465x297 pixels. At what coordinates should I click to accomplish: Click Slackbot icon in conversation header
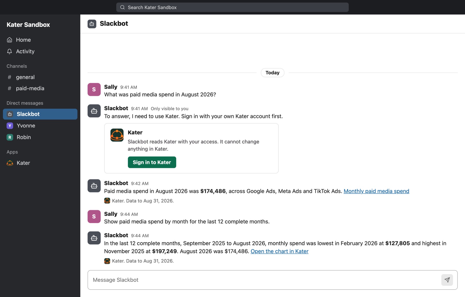coord(92,24)
